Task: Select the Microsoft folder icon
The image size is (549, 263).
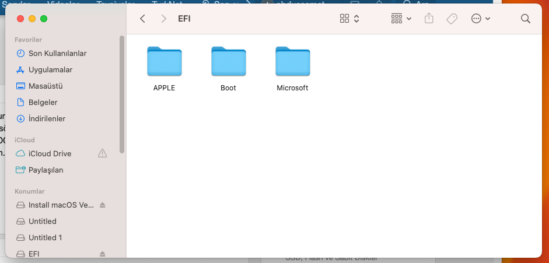Action: point(292,61)
